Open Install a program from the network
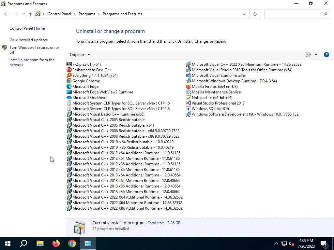The image size is (334, 250). point(32,62)
